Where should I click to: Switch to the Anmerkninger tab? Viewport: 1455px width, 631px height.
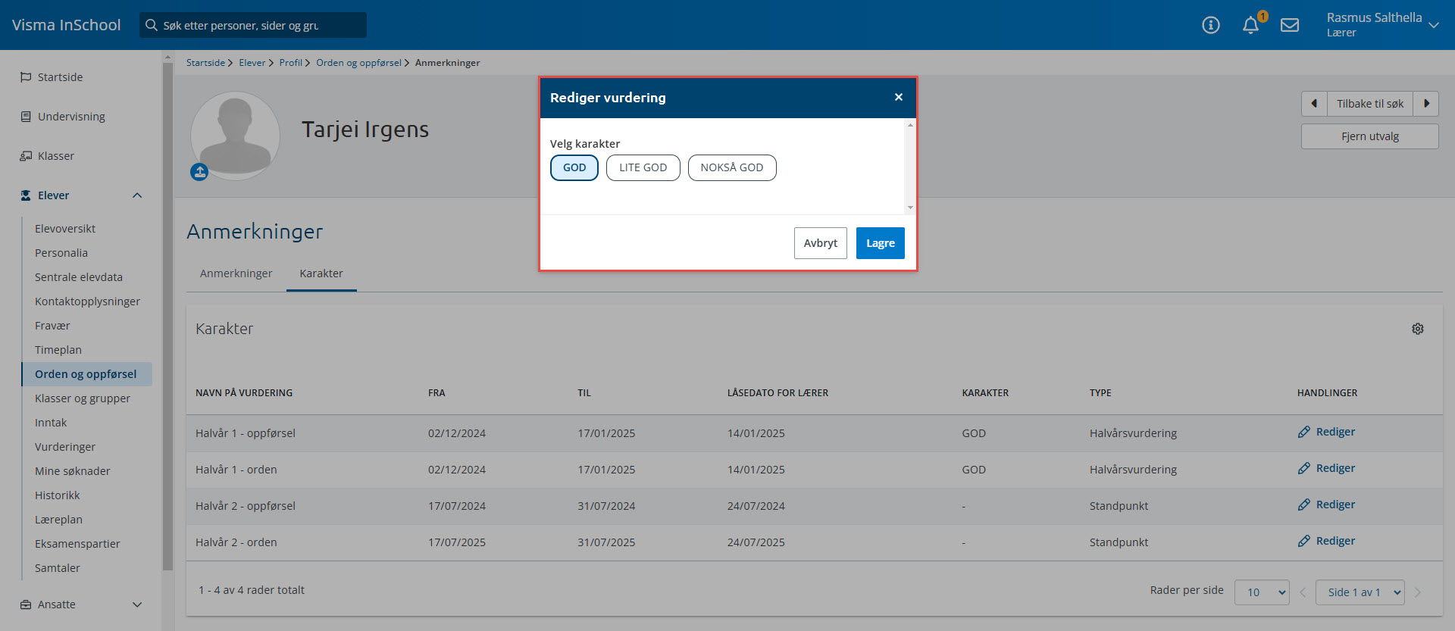coord(236,273)
